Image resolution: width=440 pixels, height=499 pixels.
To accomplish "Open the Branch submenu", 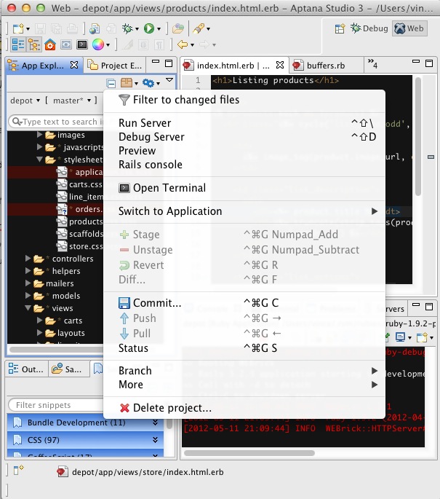I will pos(244,371).
